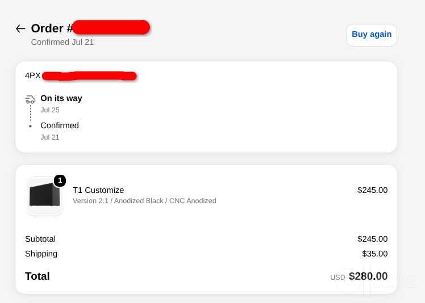Click the delivery truck icon

[x=30, y=99]
